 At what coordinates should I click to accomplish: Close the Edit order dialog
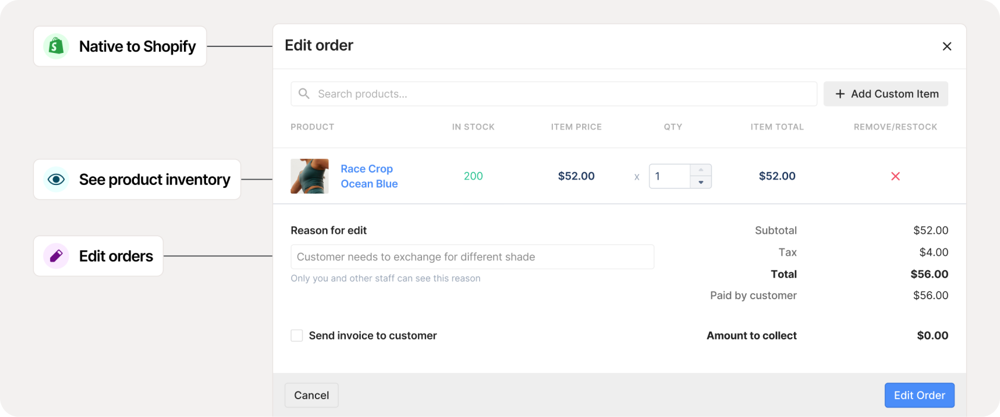click(947, 46)
